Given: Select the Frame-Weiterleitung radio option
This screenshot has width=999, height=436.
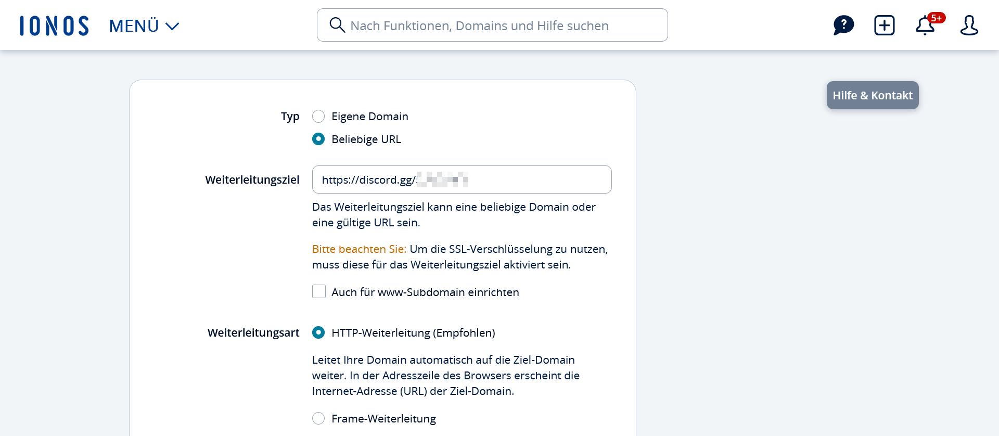Looking at the screenshot, I should [x=318, y=418].
